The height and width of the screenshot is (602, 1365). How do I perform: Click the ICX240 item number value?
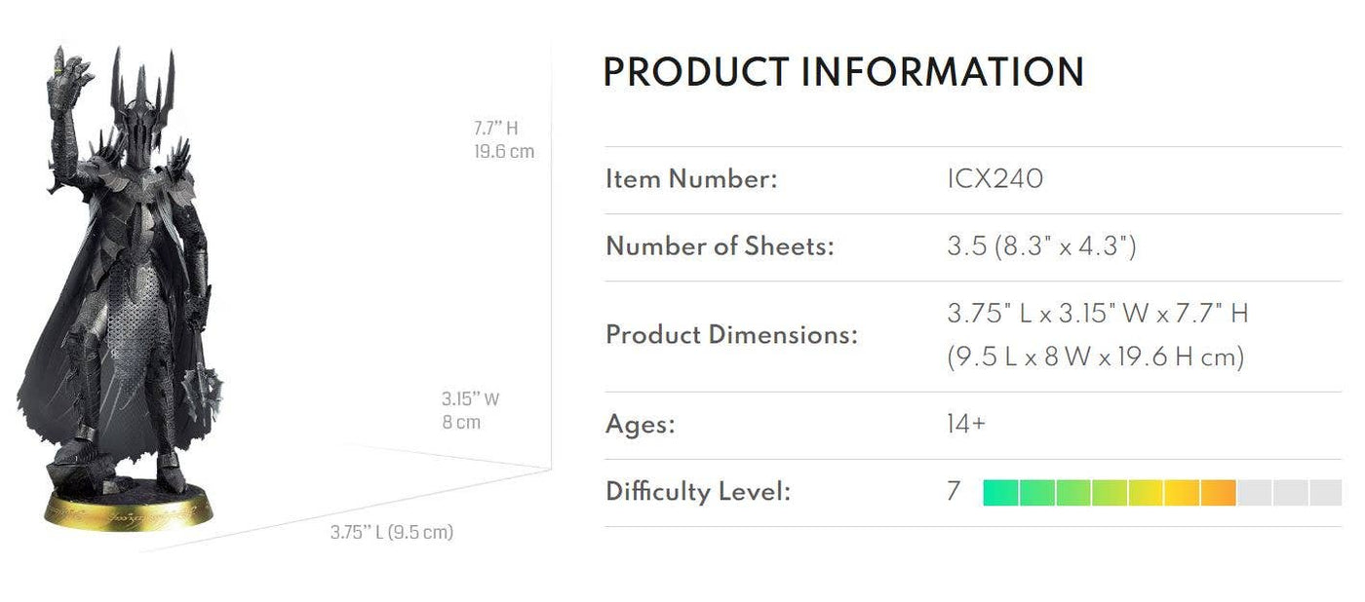tap(994, 179)
